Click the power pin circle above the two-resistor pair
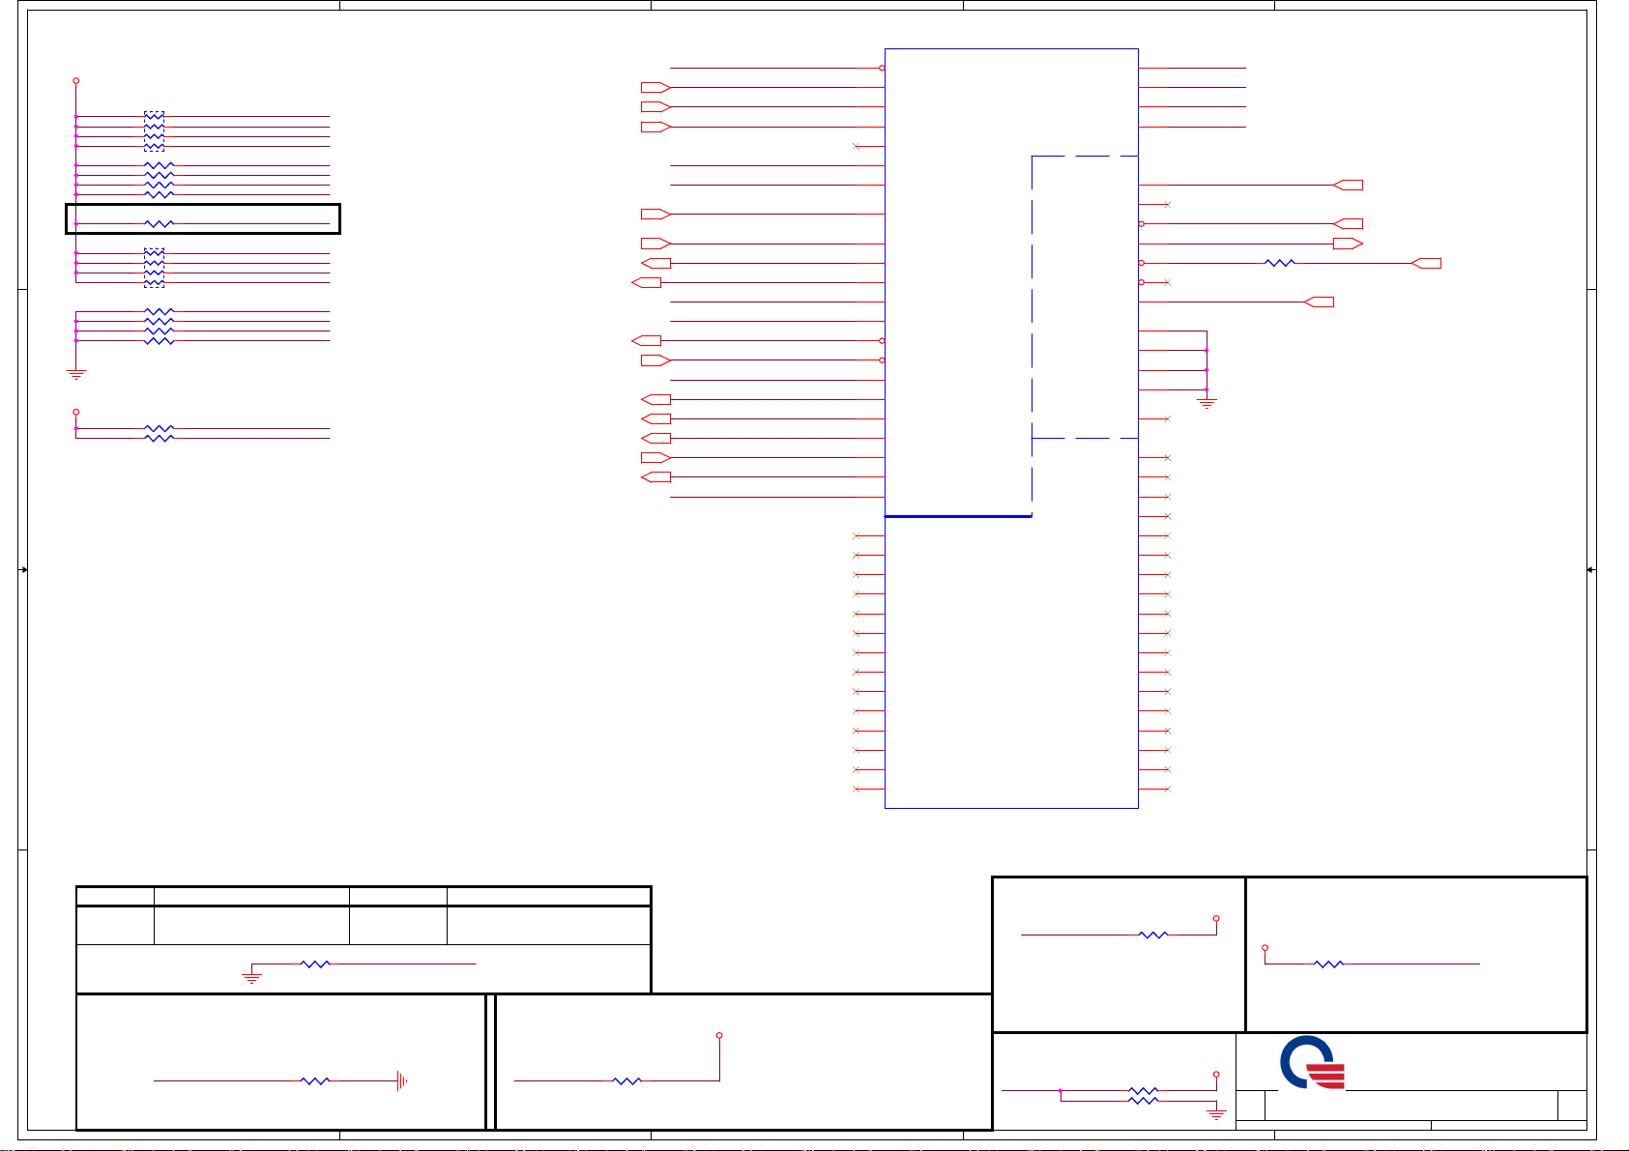The width and height of the screenshot is (1629, 1151). pos(76,412)
